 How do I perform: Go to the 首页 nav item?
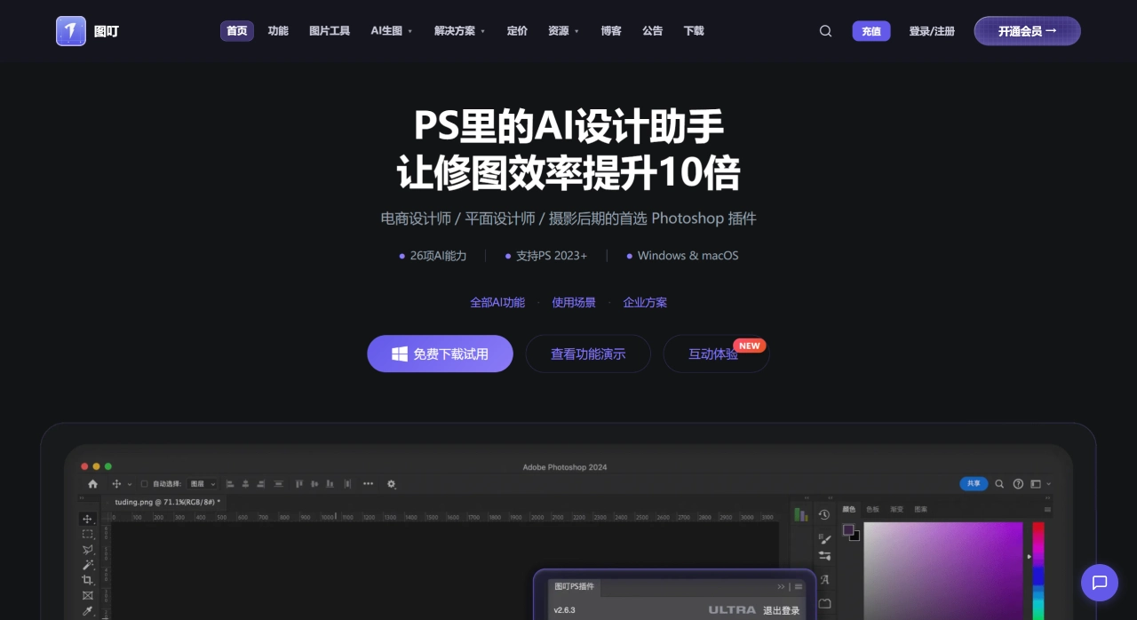(237, 31)
